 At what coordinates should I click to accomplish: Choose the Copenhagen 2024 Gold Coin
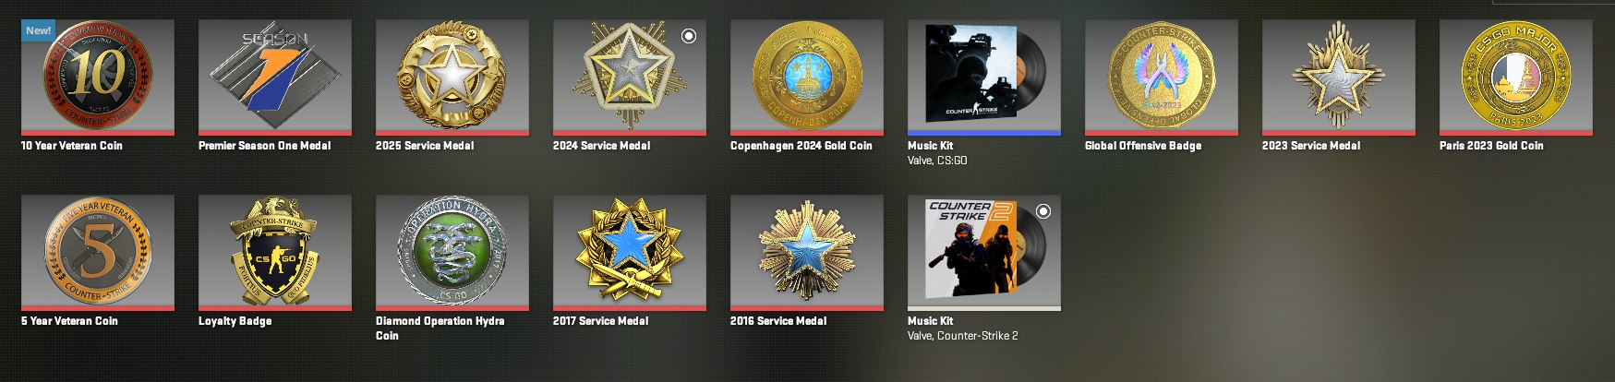click(807, 78)
